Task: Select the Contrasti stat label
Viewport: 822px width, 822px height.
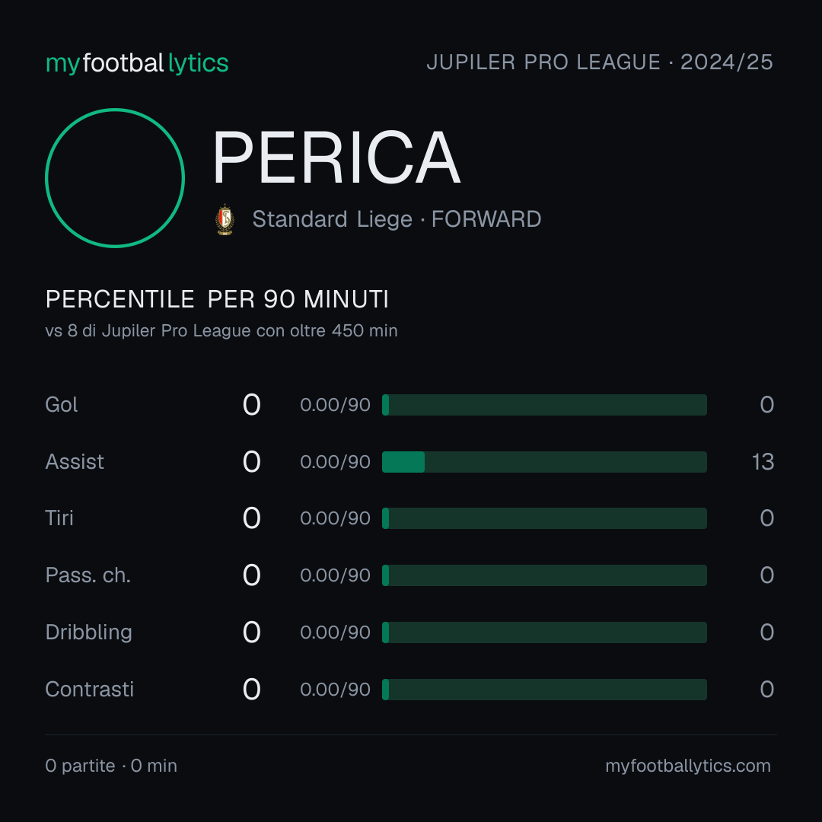Action: 90,690
